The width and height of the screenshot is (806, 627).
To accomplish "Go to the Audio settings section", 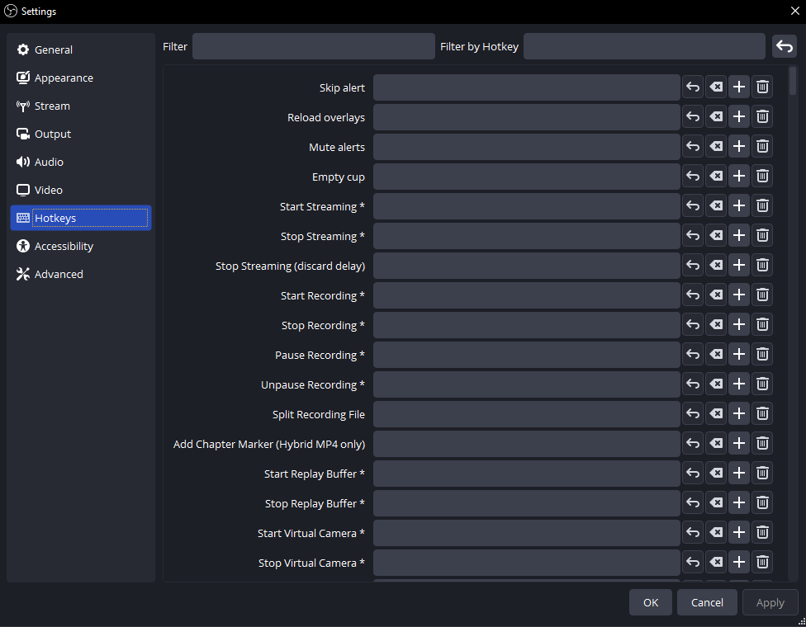I will point(49,162).
